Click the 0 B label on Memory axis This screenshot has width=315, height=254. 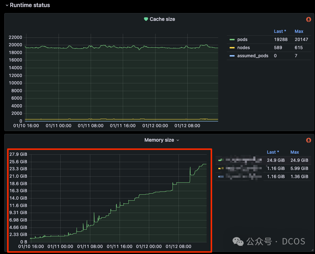[x=24, y=242]
